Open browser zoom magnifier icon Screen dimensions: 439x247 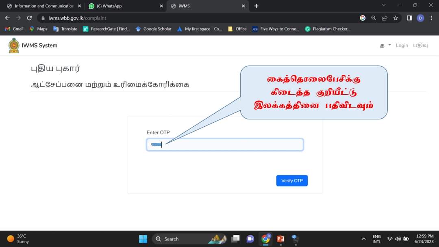point(374,18)
